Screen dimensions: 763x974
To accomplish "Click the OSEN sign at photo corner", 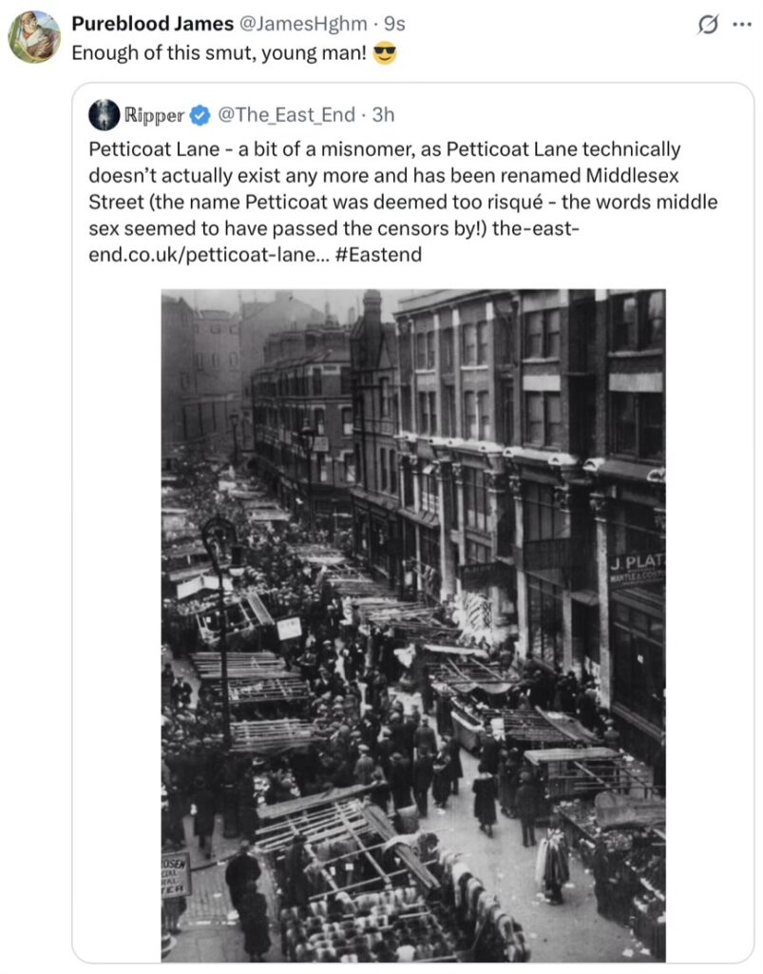I will 176,875.
